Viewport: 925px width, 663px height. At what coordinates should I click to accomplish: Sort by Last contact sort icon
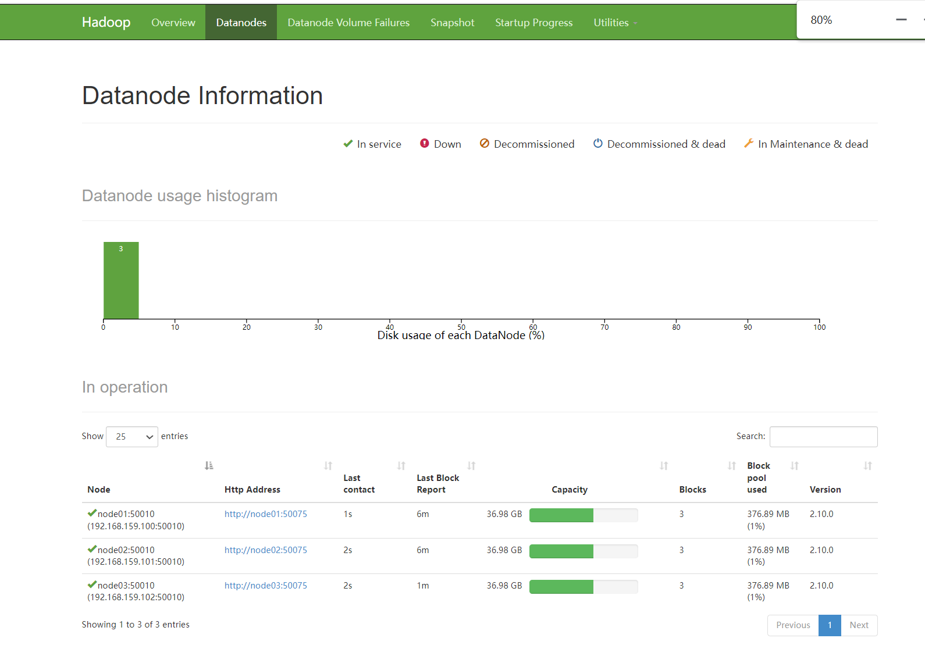pyautogui.click(x=401, y=466)
